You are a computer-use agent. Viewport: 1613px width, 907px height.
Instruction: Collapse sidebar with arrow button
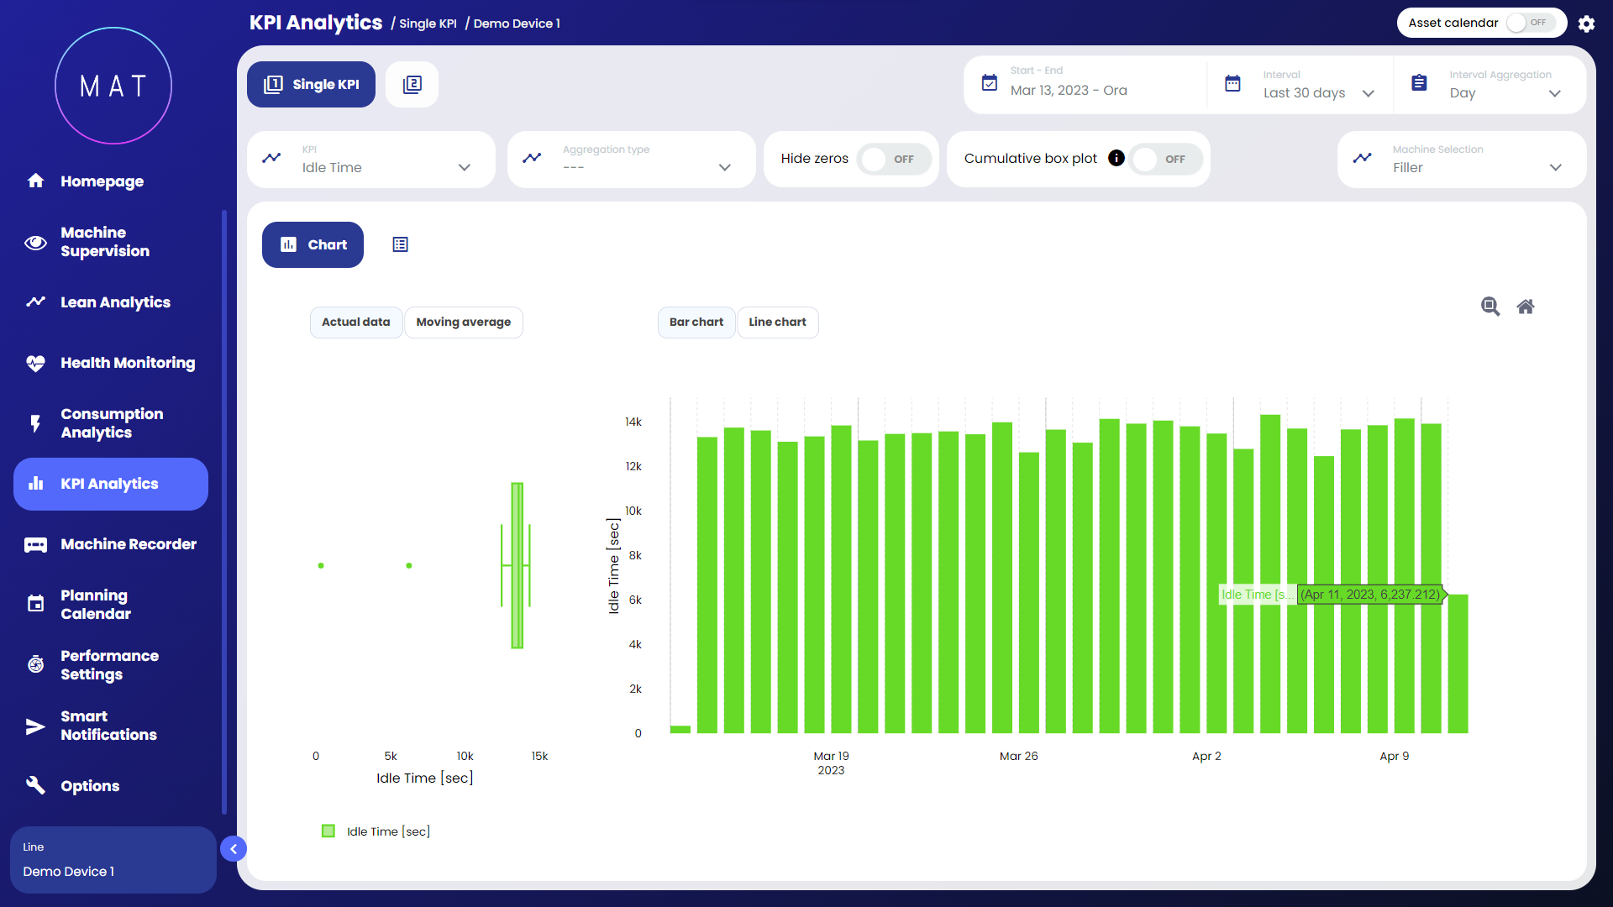234,849
